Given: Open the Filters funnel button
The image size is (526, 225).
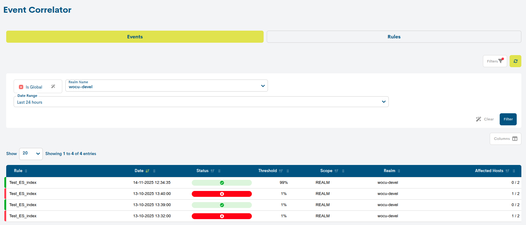Looking at the screenshot, I should [495, 61].
